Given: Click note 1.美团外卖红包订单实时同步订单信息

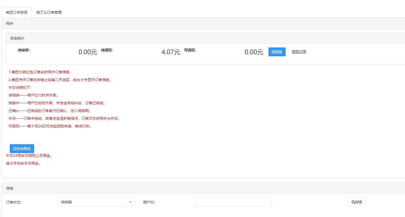Looking at the screenshot, I should pyautogui.click(x=41, y=72).
